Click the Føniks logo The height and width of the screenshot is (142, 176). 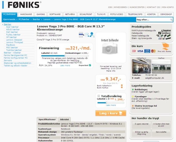click(22, 5)
